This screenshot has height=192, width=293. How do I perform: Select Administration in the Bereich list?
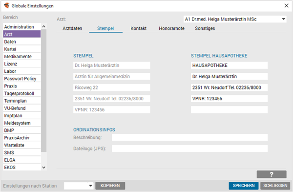[22, 27]
